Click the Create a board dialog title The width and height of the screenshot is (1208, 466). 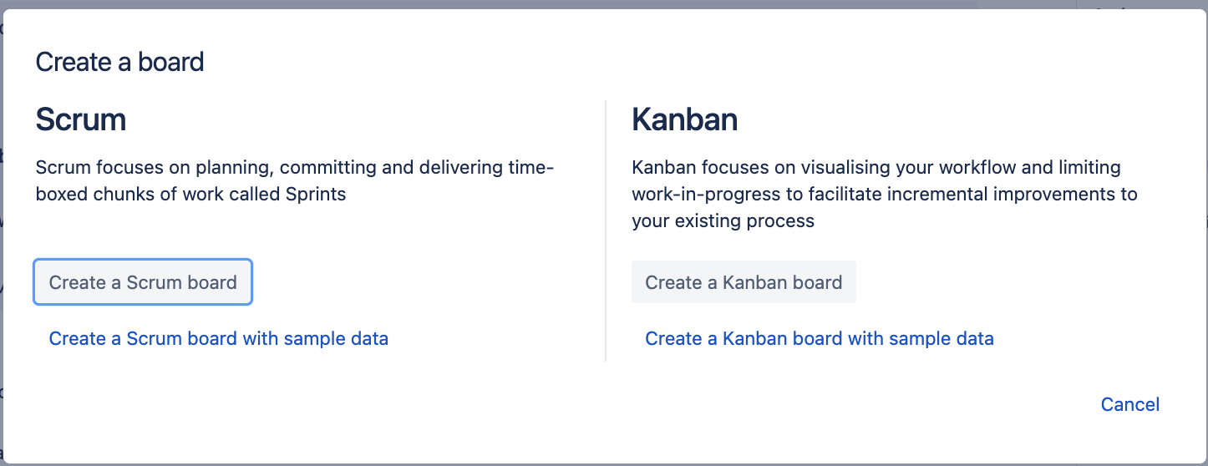pyautogui.click(x=119, y=62)
